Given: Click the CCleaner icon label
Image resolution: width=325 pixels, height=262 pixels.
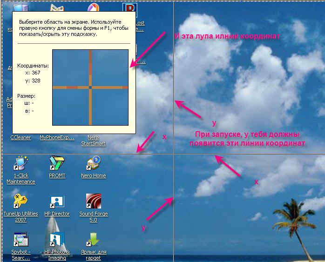Looking at the screenshot, I should coord(20,138).
